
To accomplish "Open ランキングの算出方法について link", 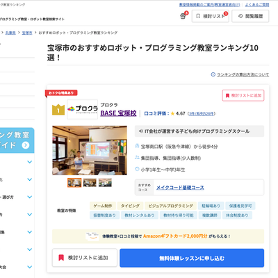I will pos(243,74).
